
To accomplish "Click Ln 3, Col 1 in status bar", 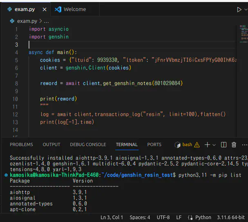I will point(112,217).
